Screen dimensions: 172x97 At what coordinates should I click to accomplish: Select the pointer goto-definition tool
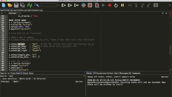pos(37,5)
